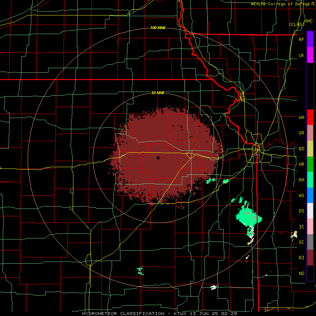Click the 'IC' legend label

click(301, 227)
